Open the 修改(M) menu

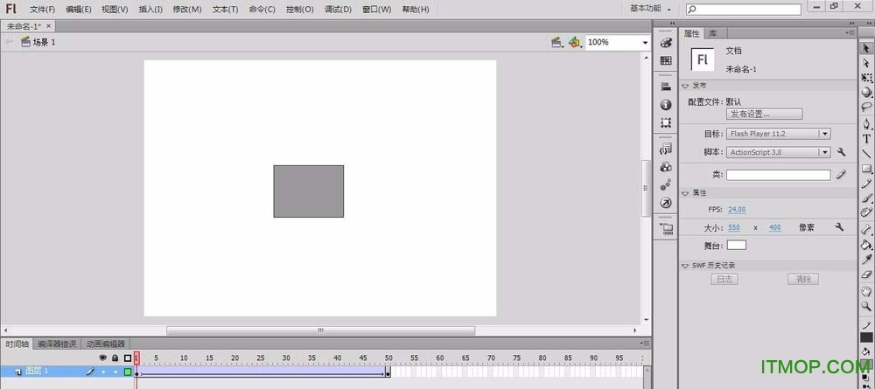coord(187,10)
